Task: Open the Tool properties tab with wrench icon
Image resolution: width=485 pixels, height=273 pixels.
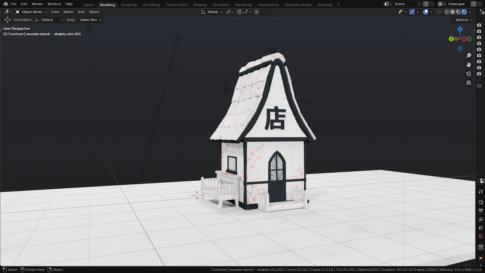Action: [x=480, y=191]
